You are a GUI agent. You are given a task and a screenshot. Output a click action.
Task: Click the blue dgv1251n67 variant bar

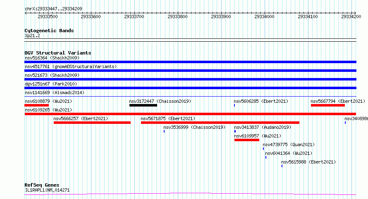click(190, 88)
